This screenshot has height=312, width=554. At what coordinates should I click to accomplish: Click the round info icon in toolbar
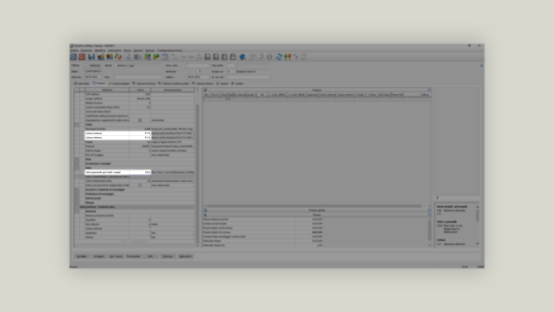[269, 57]
